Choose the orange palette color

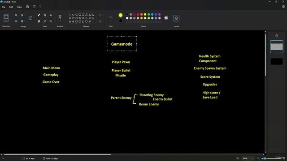(142, 14)
